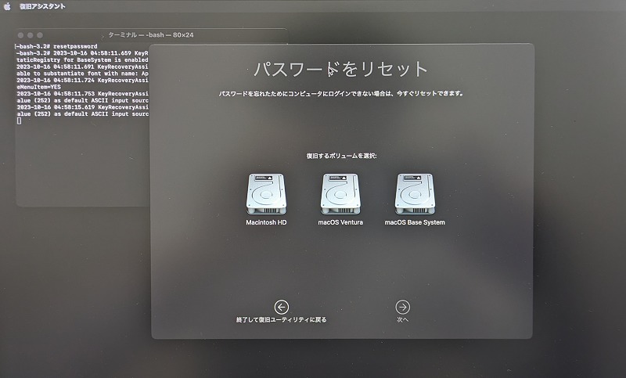626x378 pixels.
Task: Click the macOS Base System label text
Action: (415, 222)
